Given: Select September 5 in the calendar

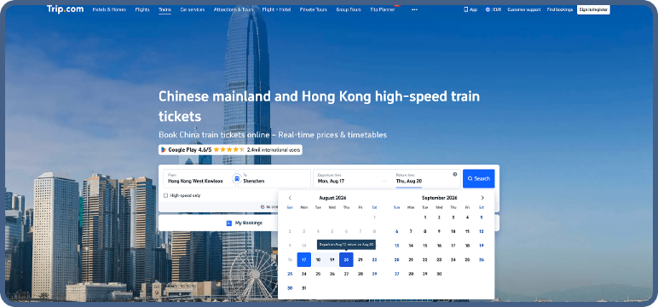Looking at the screenshot, I should pos(482,217).
